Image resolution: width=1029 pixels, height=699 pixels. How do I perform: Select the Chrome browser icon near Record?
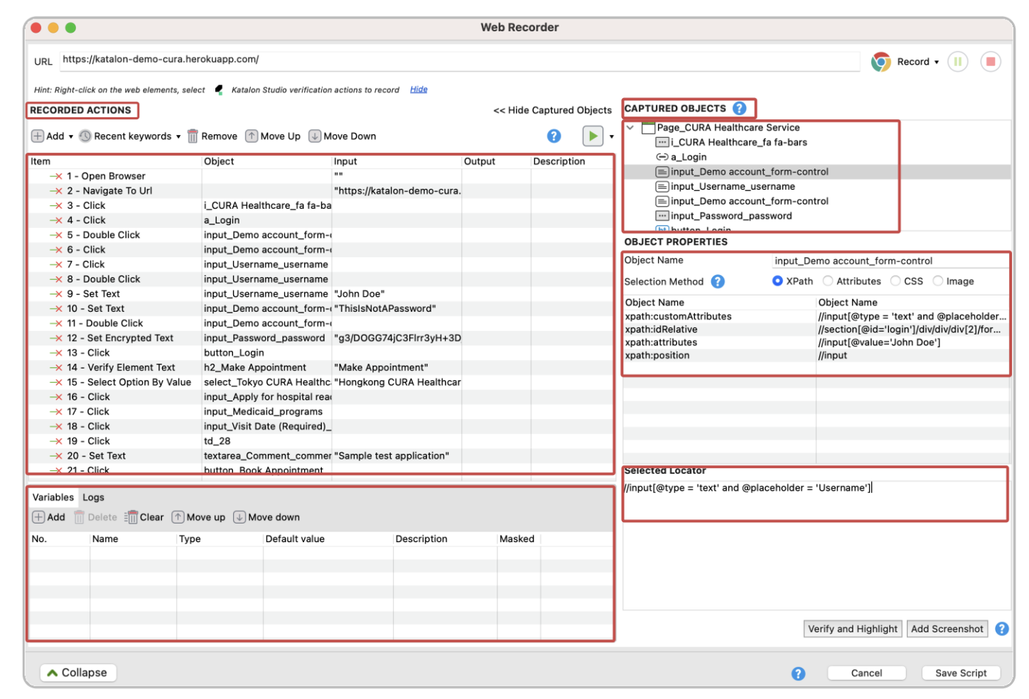(x=881, y=61)
